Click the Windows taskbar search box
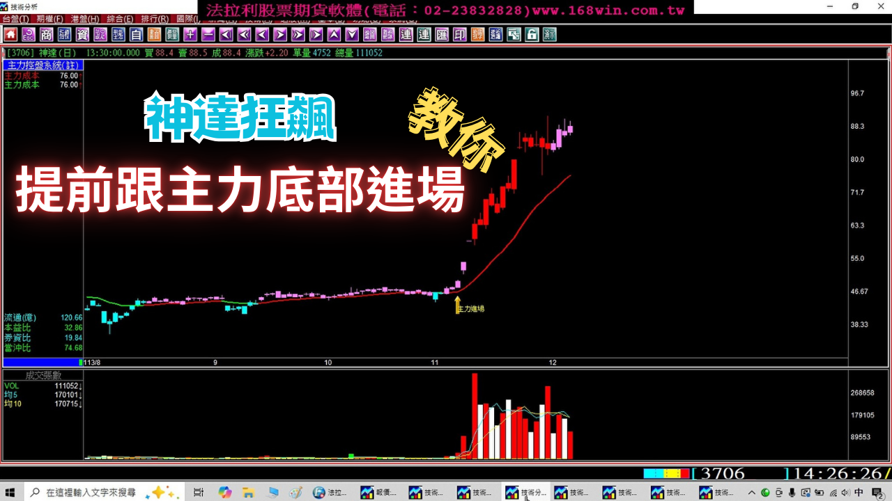892x501 pixels. tap(91, 492)
